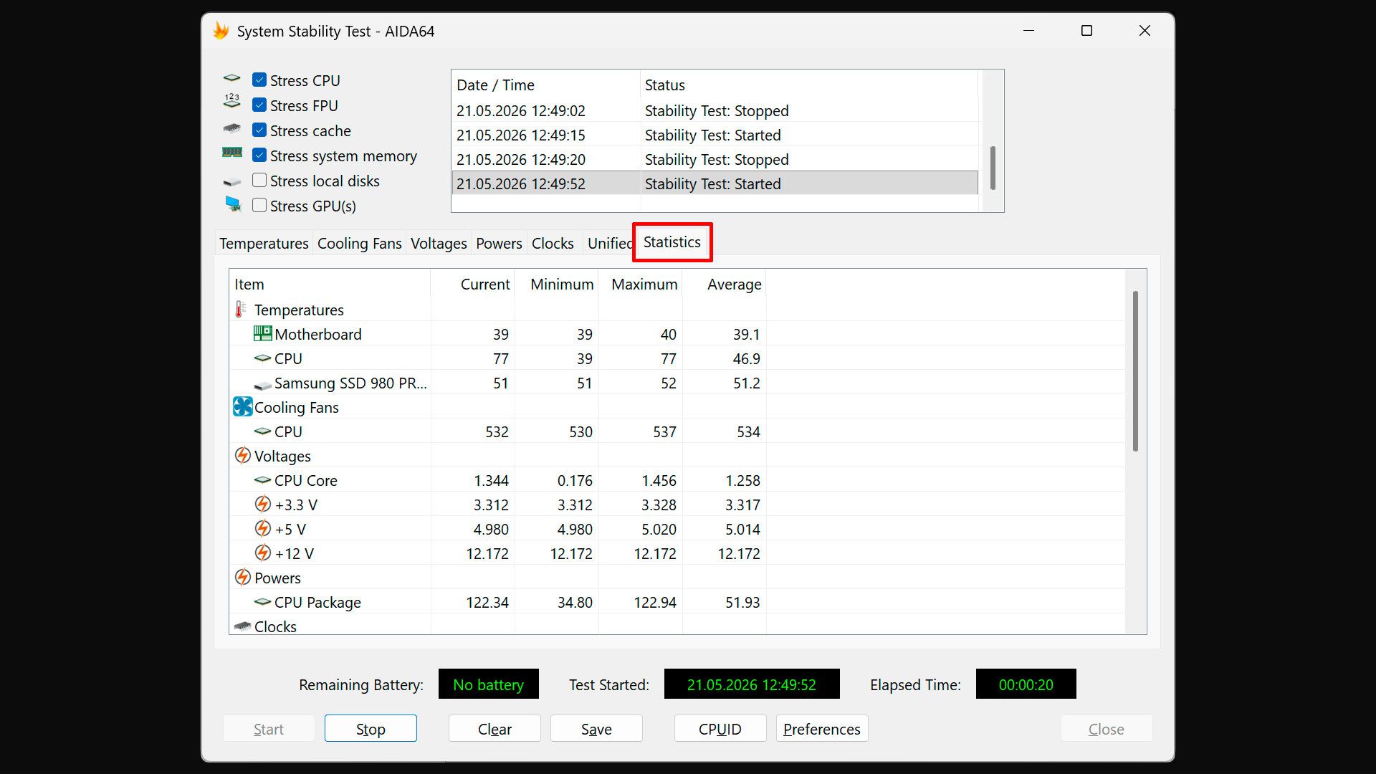
Task: Uncheck the Stress FPU checkbox
Action: point(259,105)
